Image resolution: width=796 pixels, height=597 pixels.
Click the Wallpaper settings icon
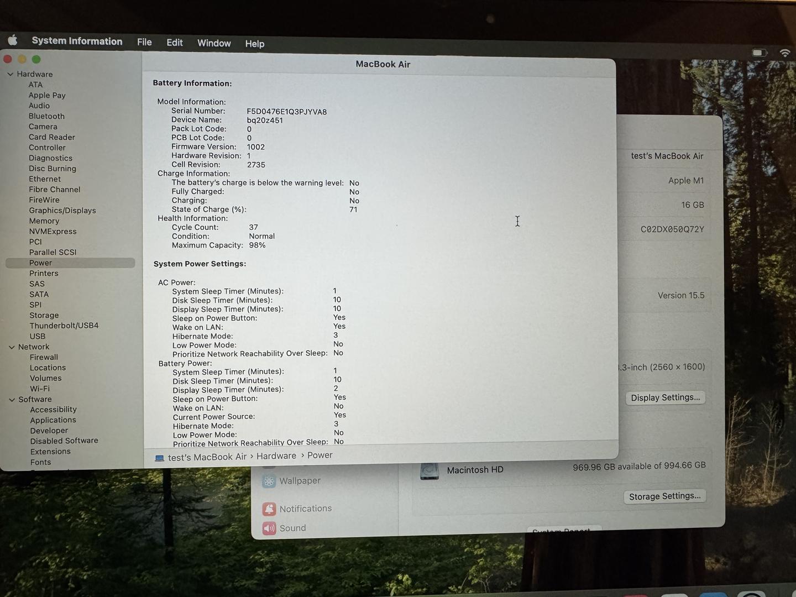point(269,481)
